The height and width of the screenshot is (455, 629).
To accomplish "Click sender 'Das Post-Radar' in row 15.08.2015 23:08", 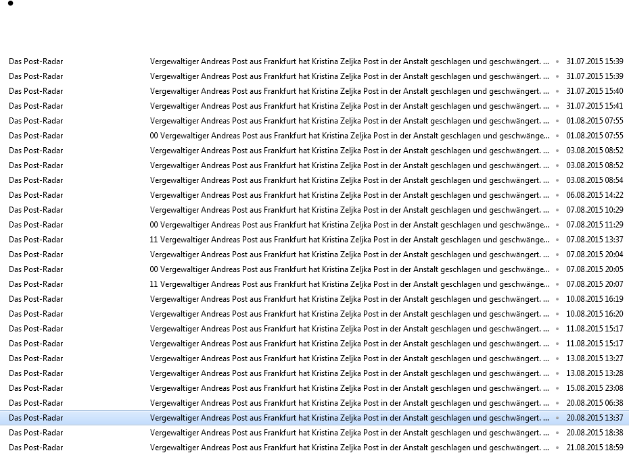I will click(x=36, y=388).
